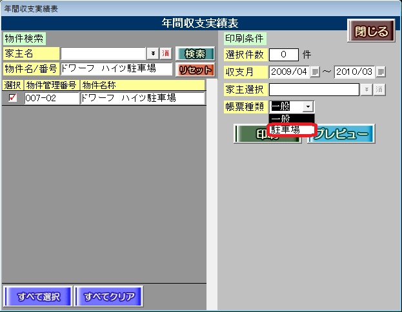
Task: Click the 検索 search button
Action: 195,54
